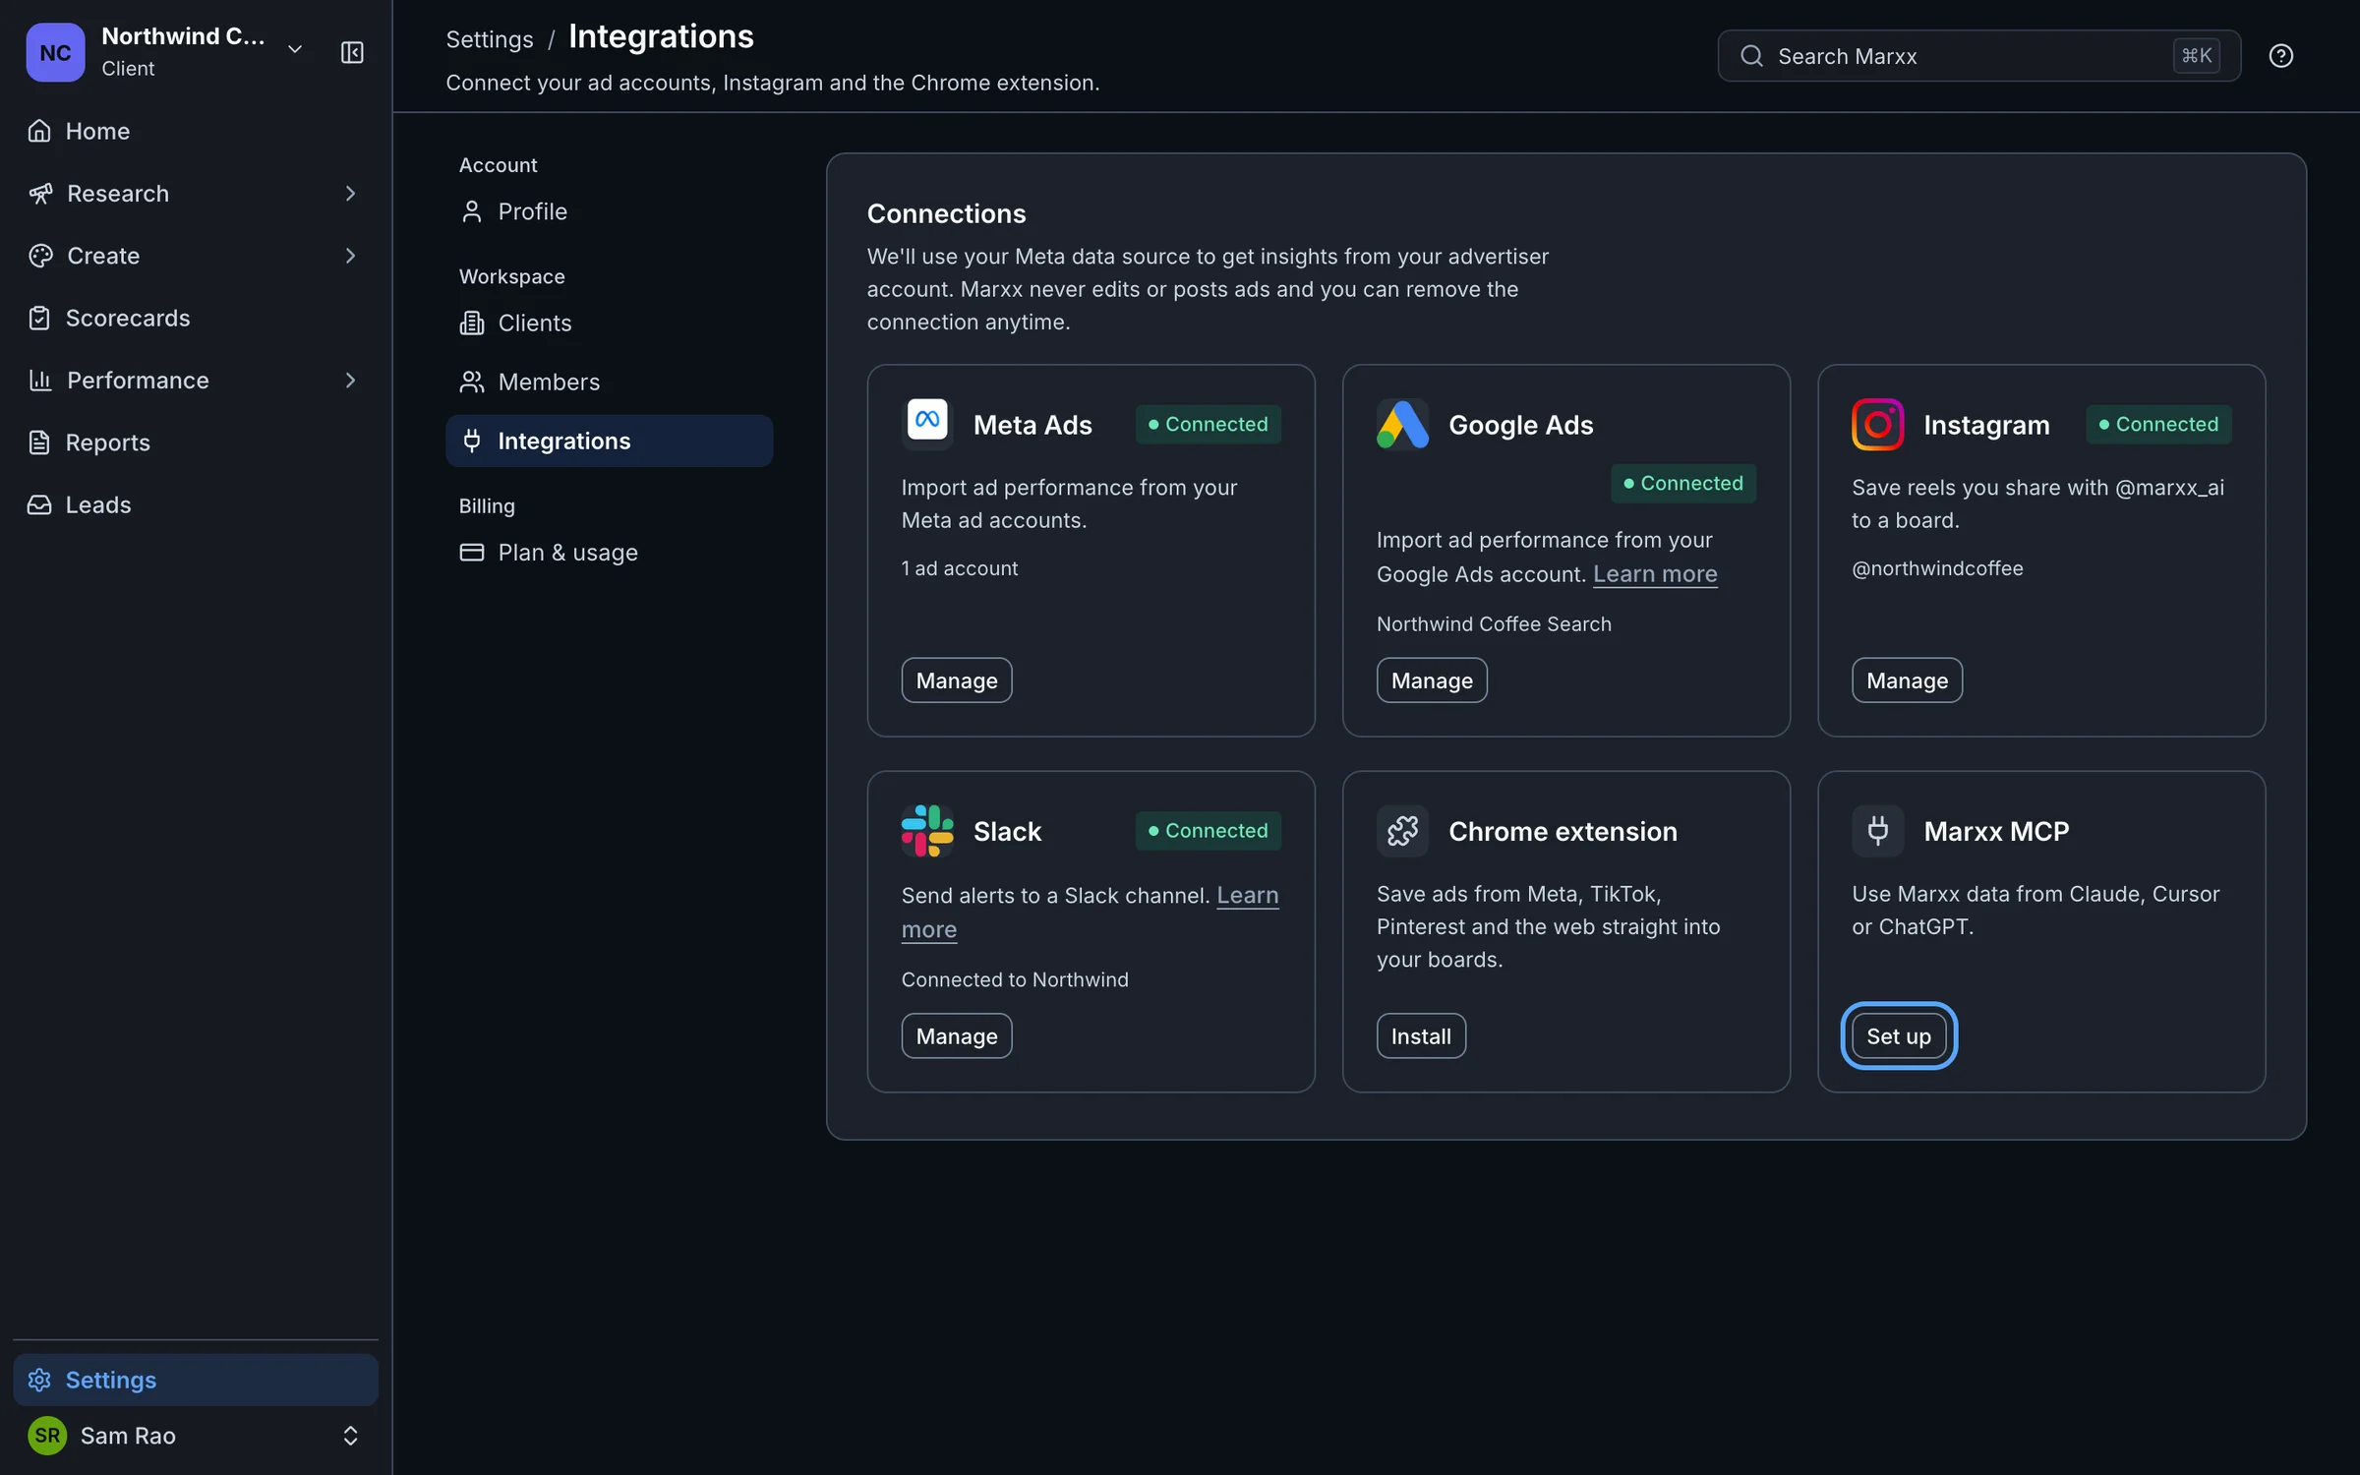The height and width of the screenshot is (1475, 2360).
Task: Click the NC workspace avatar
Action: [55, 52]
